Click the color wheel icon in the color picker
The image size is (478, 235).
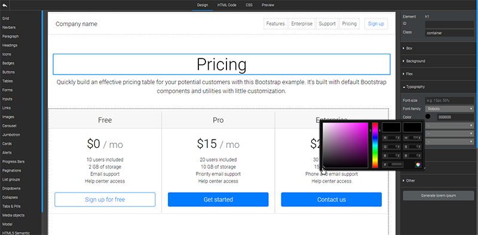click(418, 165)
